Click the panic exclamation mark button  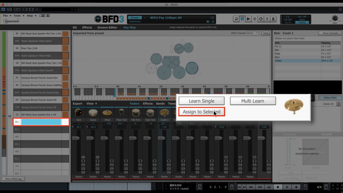[267, 19]
